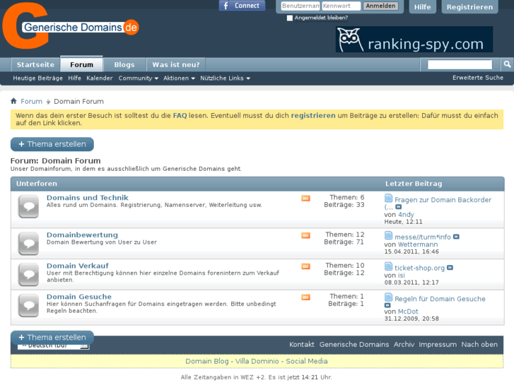
Task: Click the lower Thema erstellen button
Action: [52, 338]
